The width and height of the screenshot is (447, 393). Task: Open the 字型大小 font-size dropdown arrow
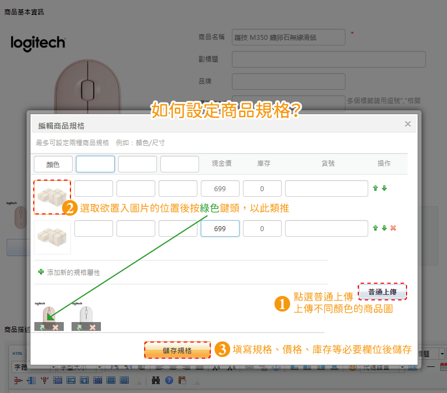click(x=99, y=368)
